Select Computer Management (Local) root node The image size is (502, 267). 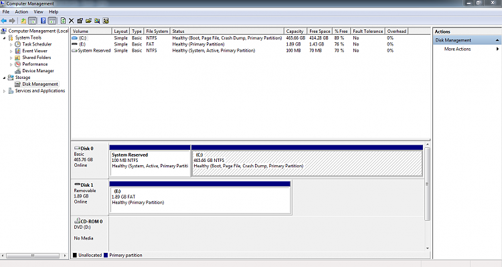click(38, 31)
